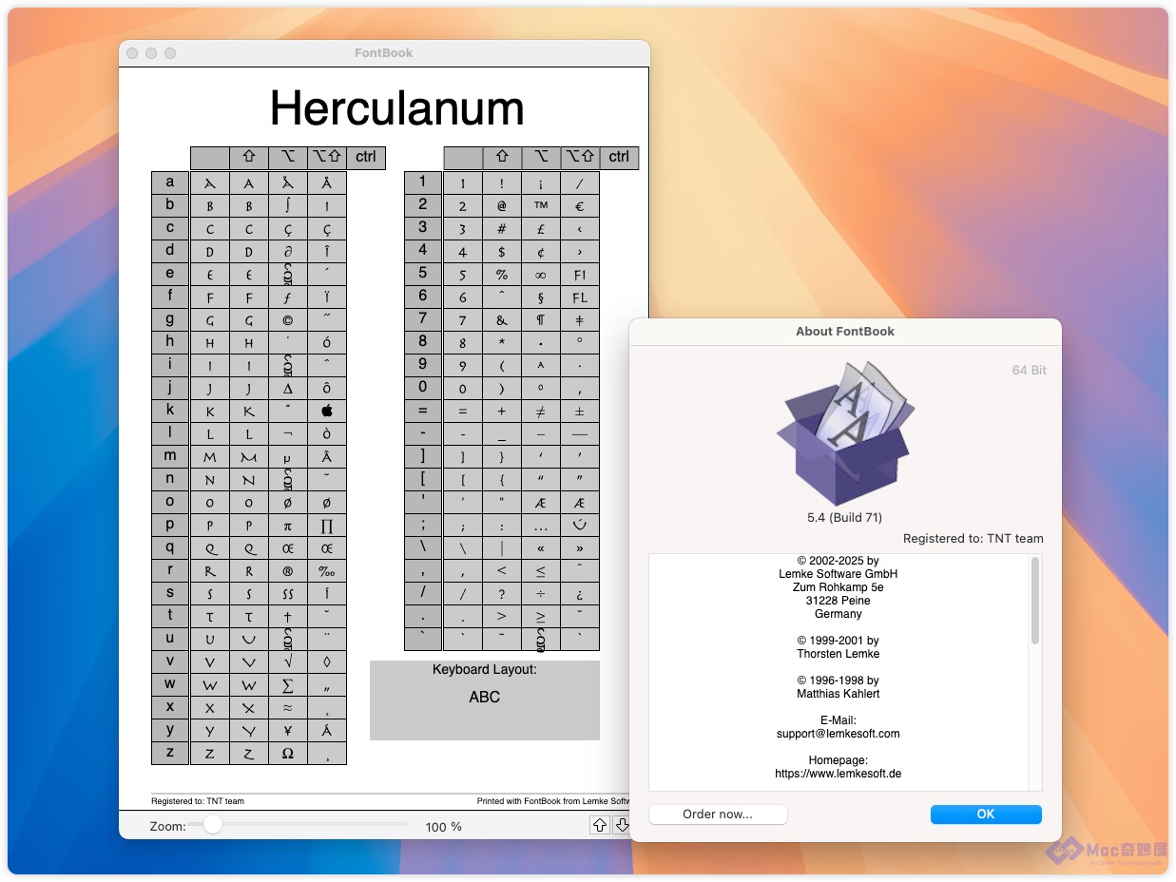Click the Printed with FontBook footer text

click(x=553, y=801)
